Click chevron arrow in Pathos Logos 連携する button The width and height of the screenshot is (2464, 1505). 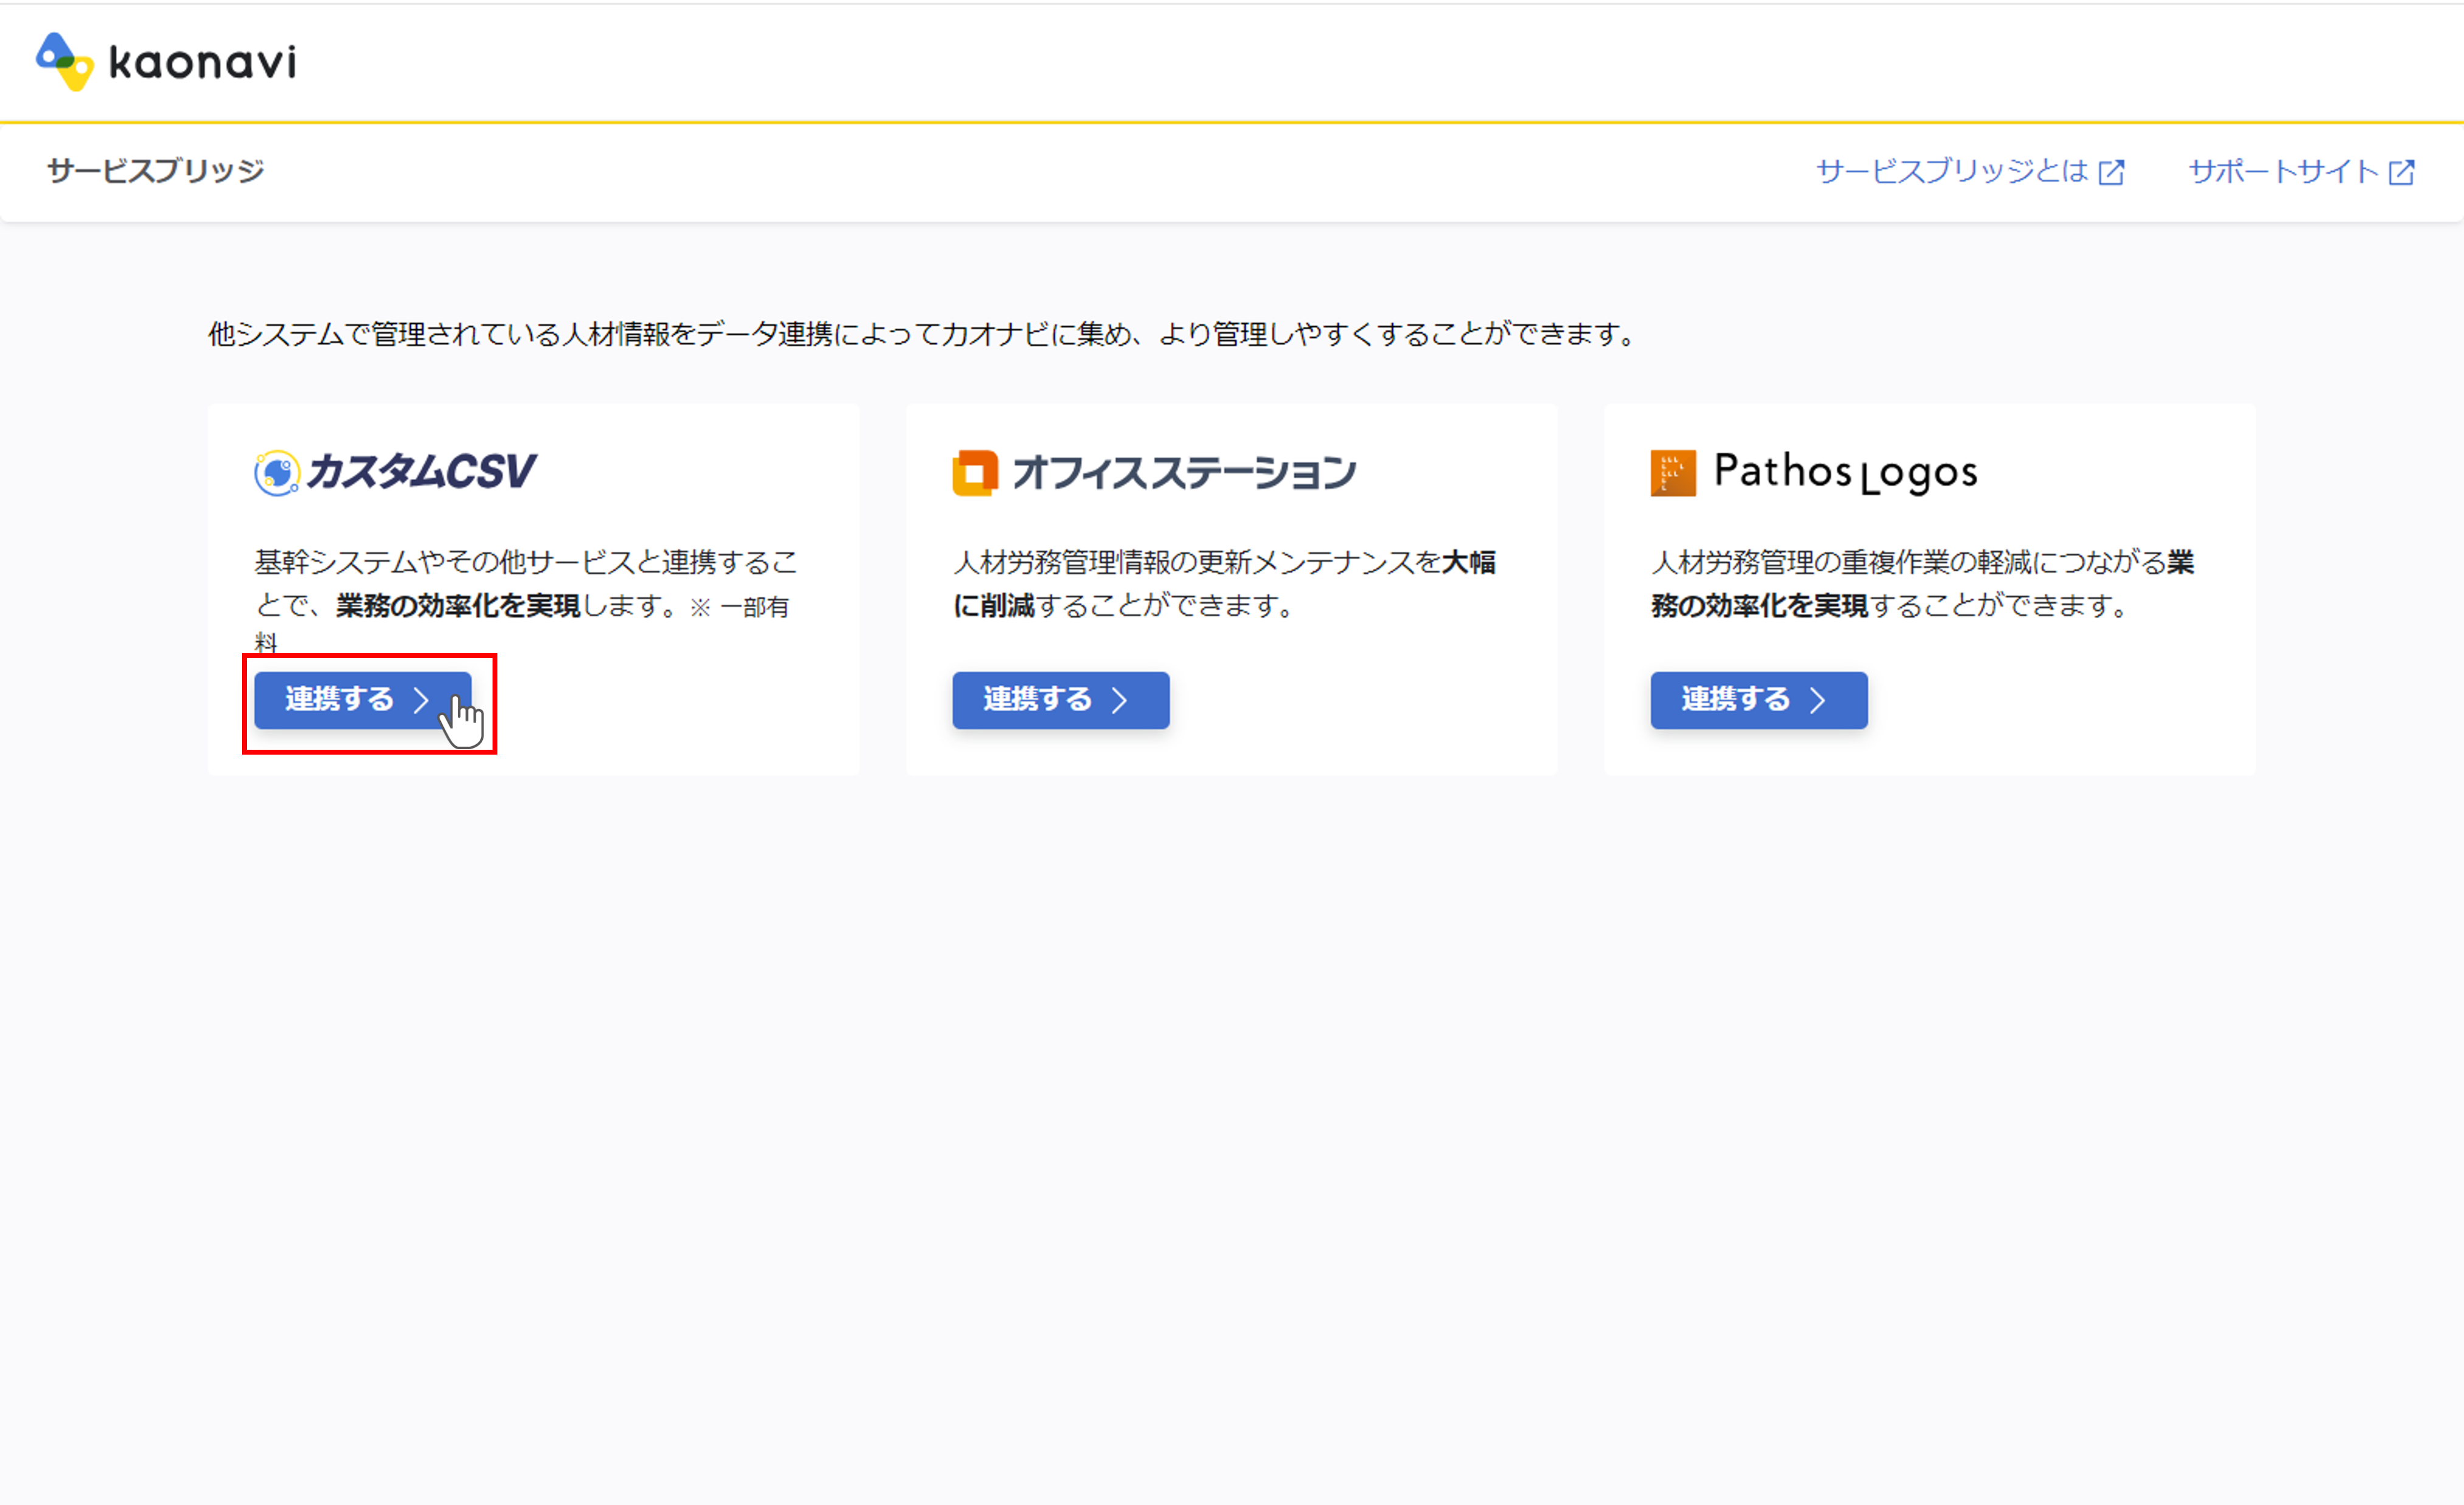(x=1817, y=700)
